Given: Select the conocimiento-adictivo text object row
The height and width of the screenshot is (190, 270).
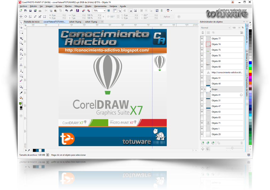Looking at the screenshot, I should coord(222,72).
